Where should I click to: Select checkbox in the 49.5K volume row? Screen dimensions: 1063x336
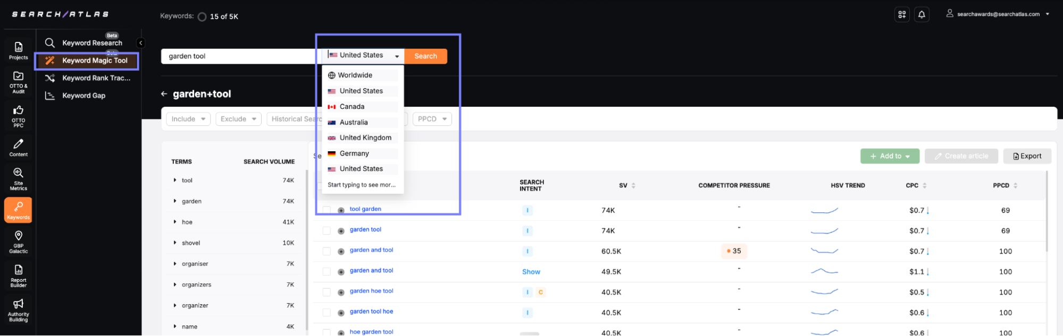click(327, 272)
